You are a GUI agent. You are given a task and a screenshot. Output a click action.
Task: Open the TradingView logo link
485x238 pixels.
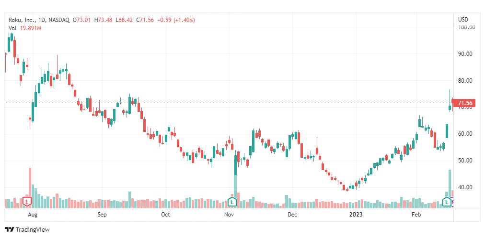27,230
